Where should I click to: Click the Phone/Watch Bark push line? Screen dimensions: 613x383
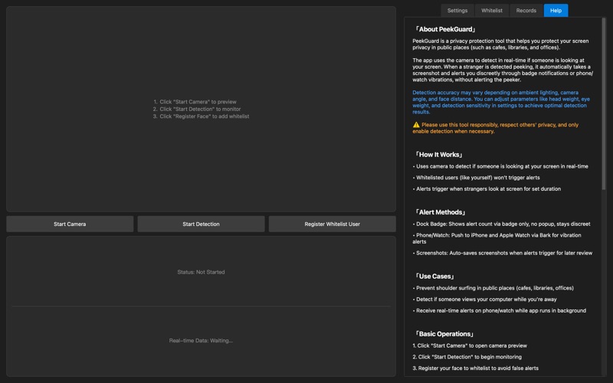click(x=497, y=238)
